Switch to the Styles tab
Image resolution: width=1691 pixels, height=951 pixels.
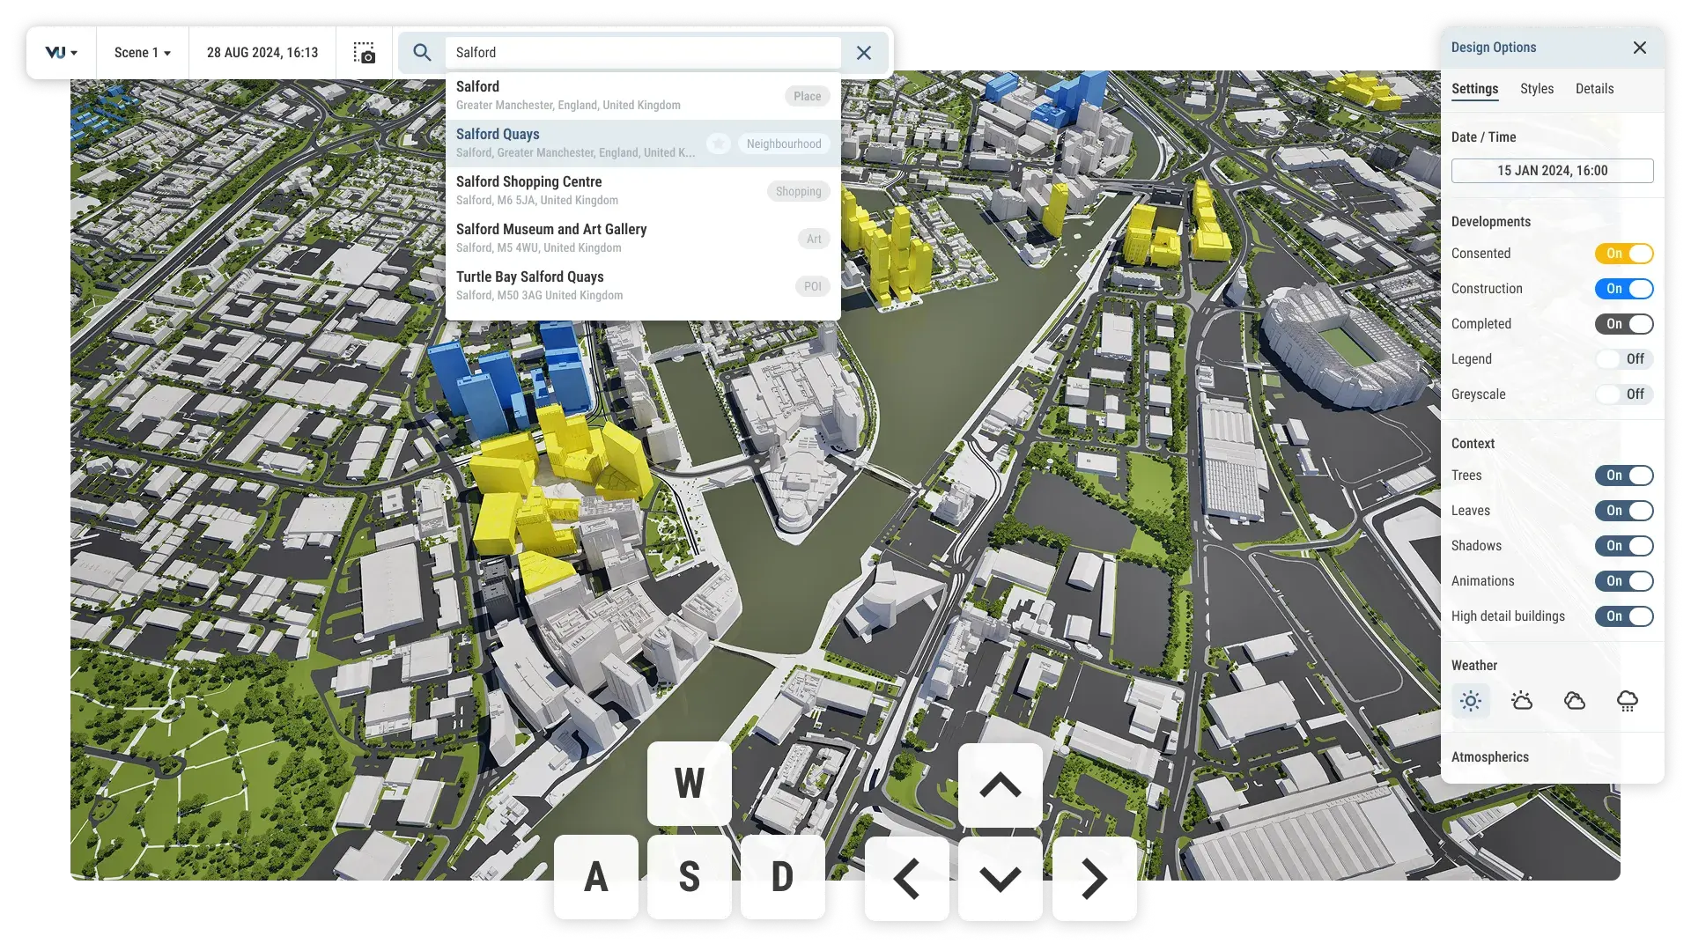pos(1537,89)
